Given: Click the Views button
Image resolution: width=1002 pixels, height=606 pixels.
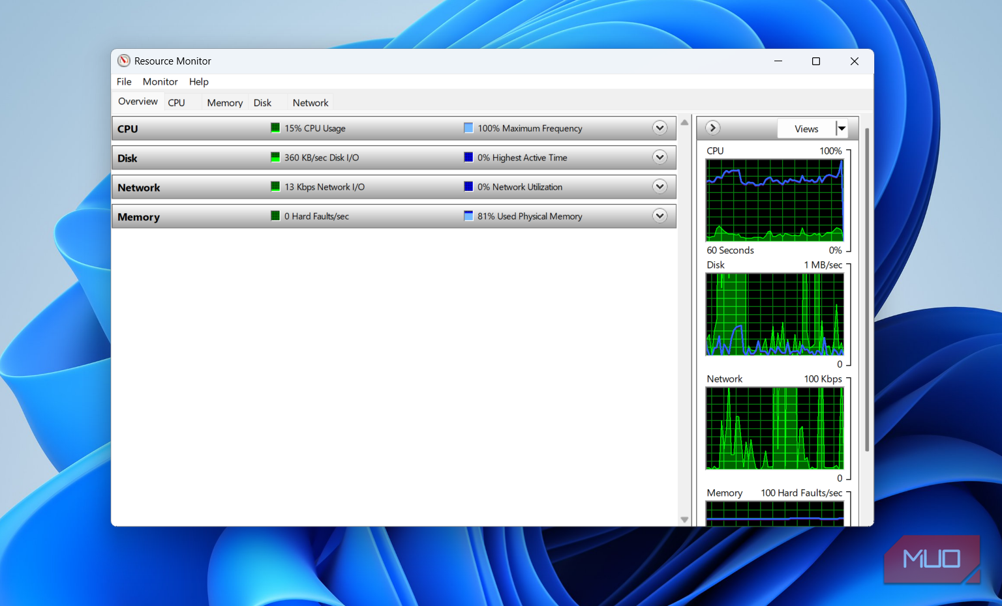Looking at the screenshot, I should (806, 128).
